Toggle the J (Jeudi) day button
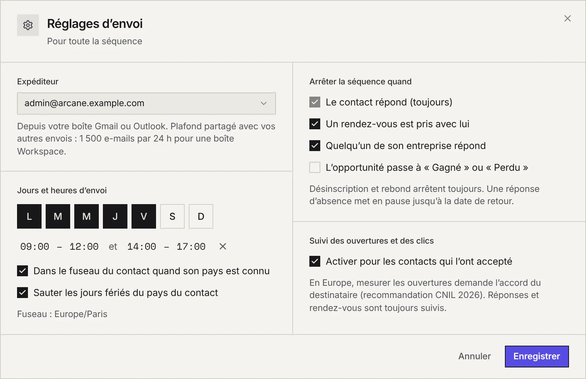Screen dimensions: 586x379 (115, 216)
